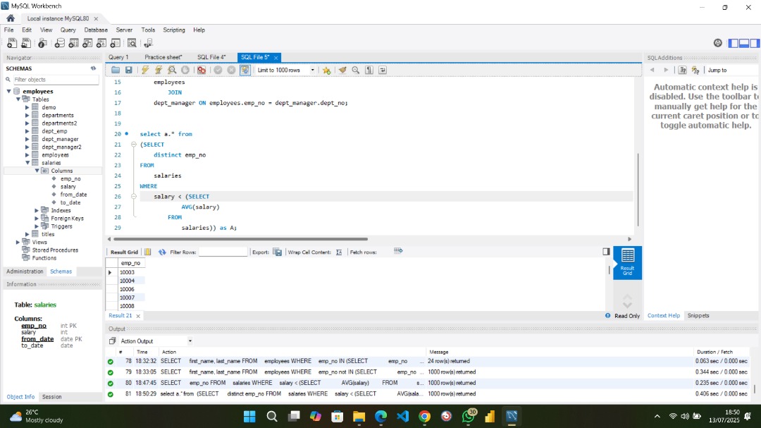Screen dimensions: 761x428
Task: Switch to the Snippets panel
Action: click(x=698, y=315)
